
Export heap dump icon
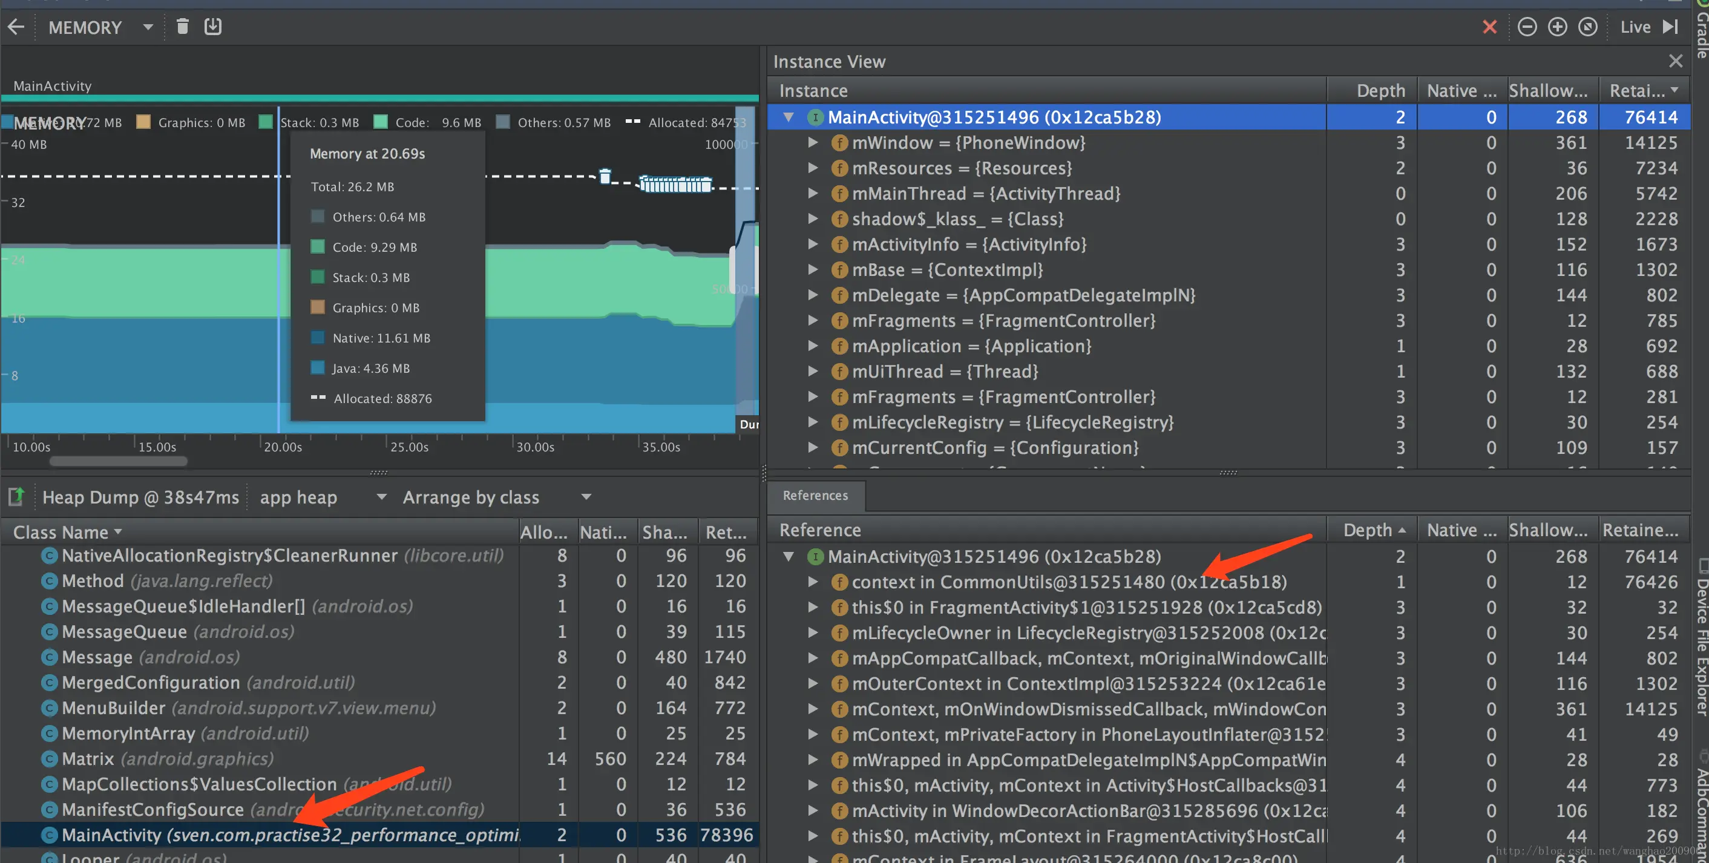click(16, 496)
